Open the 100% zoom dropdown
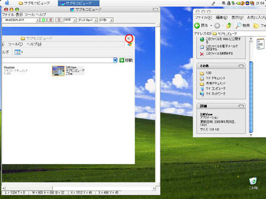Image resolution: width=266 pixels, height=199 pixels. (x=75, y=20)
